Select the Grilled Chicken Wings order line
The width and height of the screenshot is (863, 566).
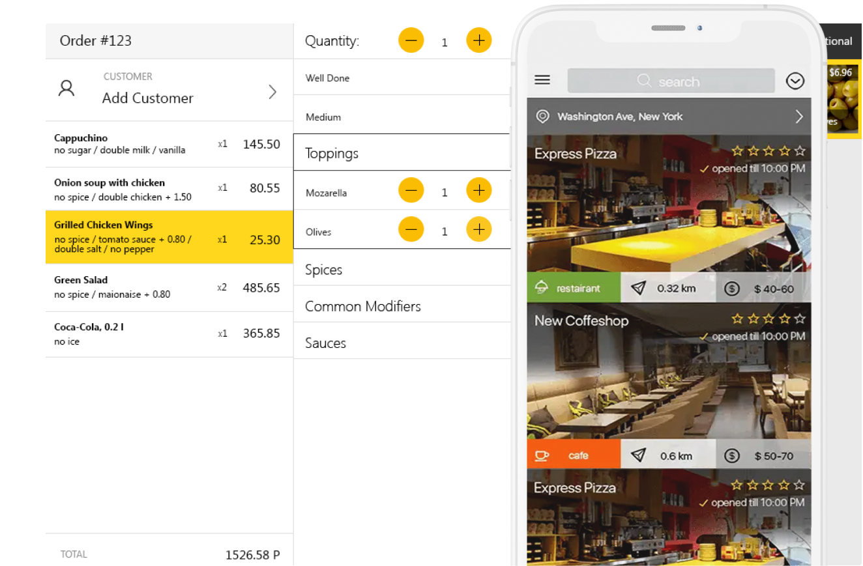point(169,237)
